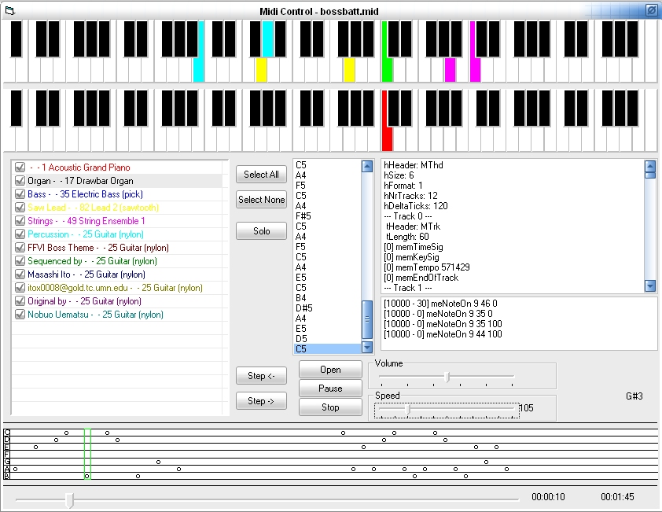Uncheck the 'Sequenced by' track checkbox
Screen dimensions: 662x512
(x=20, y=261)
